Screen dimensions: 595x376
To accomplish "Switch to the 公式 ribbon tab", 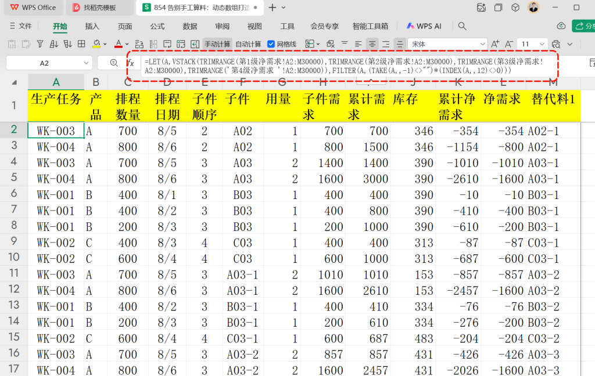I will pyautogui.click(x=157, y=26).
